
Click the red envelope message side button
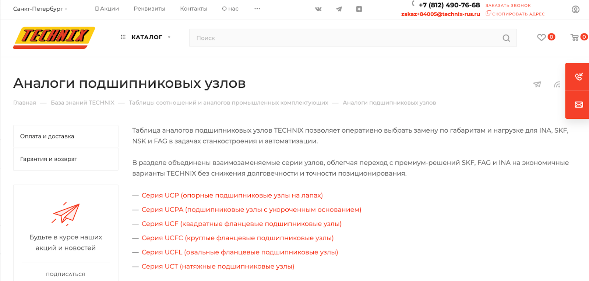pyautogui.click(x=579, y=105)
